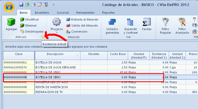Switch to the Sucursal tab
The height and width of the screenshot is (109, 198).
(x=63, y=13)
